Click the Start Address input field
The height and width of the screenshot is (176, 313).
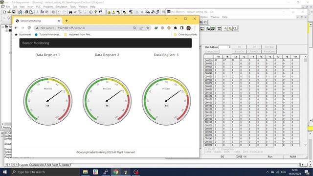(225, 47)
